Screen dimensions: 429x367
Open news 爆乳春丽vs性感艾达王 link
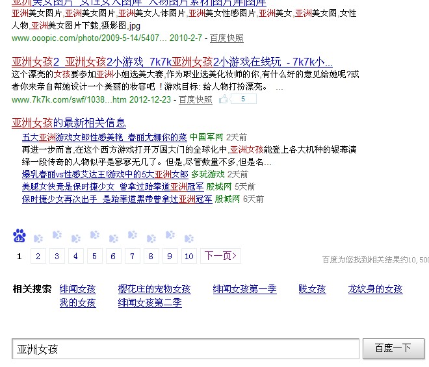[x=105, y=174]
